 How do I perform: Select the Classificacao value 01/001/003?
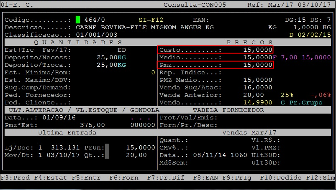[97, 35]
